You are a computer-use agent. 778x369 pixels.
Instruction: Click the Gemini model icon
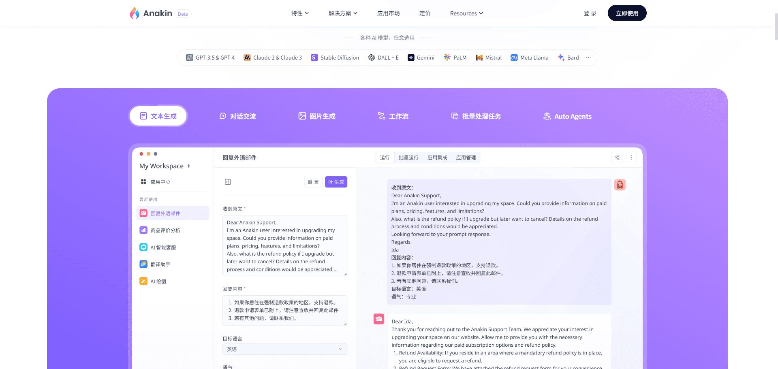click(x=411, y=58)
